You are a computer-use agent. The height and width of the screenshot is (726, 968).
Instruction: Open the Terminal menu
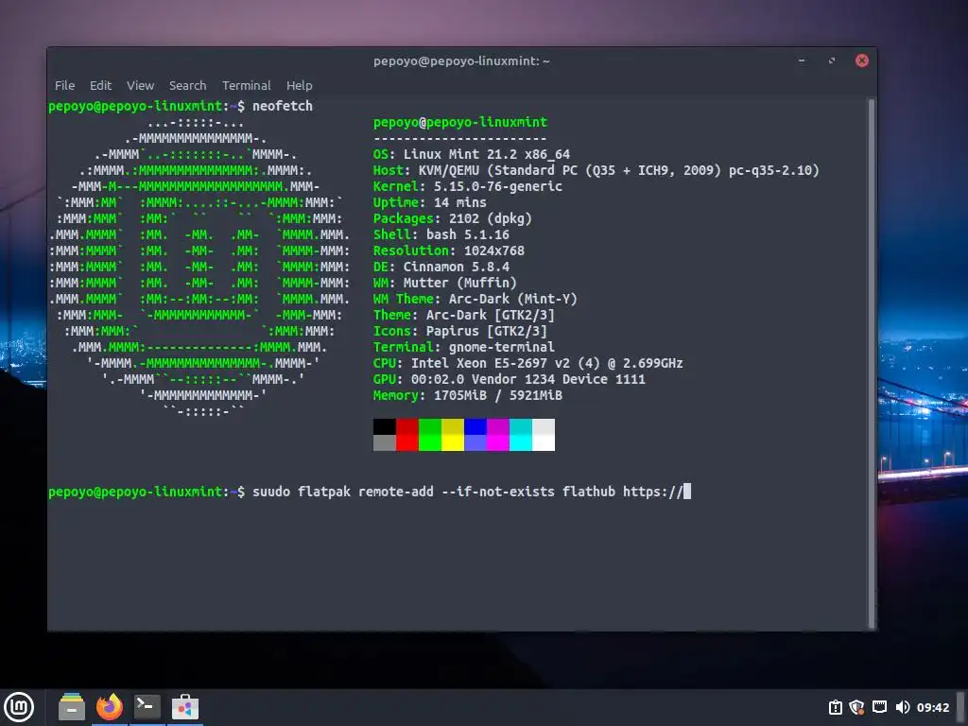click(247, 86)
